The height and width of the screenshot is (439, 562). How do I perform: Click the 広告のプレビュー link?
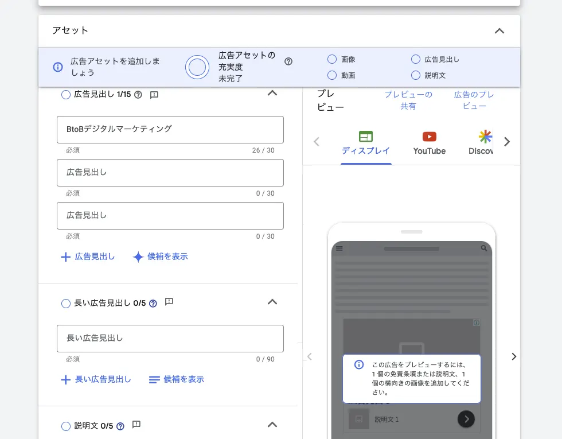pos(474,100)
